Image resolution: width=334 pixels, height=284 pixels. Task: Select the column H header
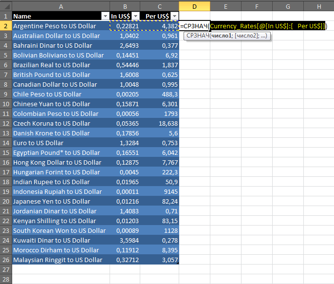[x=318, y=6]
